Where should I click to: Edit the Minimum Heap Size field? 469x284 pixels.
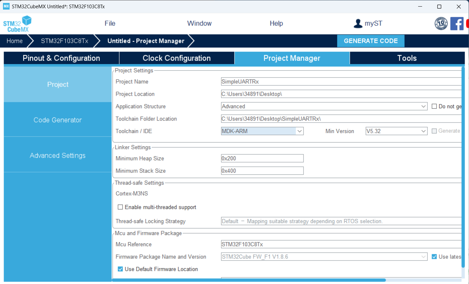pyautogui.click(x=262, y=159)
